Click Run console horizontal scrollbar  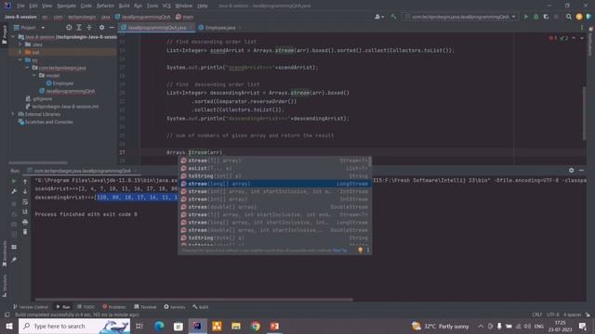click(x=194, y=300)
